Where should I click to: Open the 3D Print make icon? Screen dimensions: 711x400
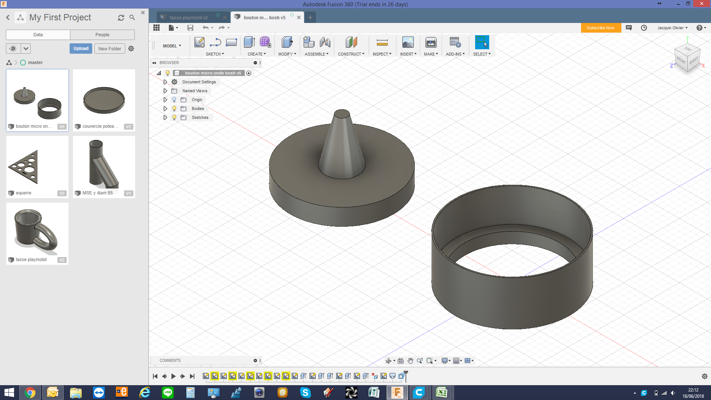point(431,42)
